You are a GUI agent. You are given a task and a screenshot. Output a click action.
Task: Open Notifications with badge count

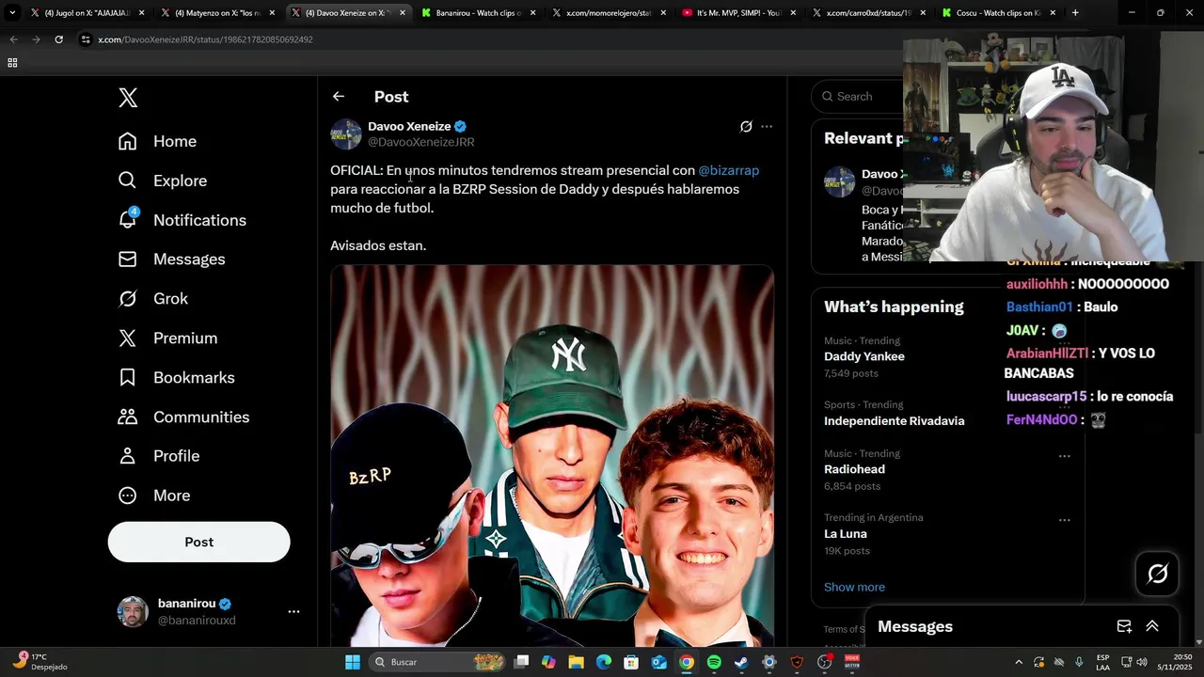click(x=182, y=220)
